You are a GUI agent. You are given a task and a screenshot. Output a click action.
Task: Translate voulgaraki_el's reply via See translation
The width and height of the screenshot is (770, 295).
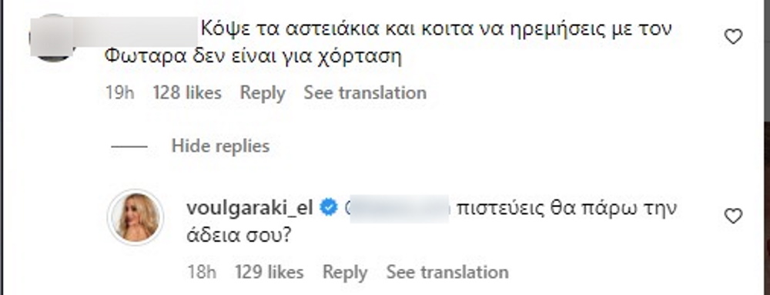[x=447, y=273]
